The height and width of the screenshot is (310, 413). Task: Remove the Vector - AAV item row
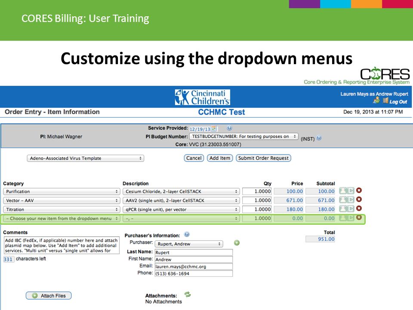pos(359,199)
